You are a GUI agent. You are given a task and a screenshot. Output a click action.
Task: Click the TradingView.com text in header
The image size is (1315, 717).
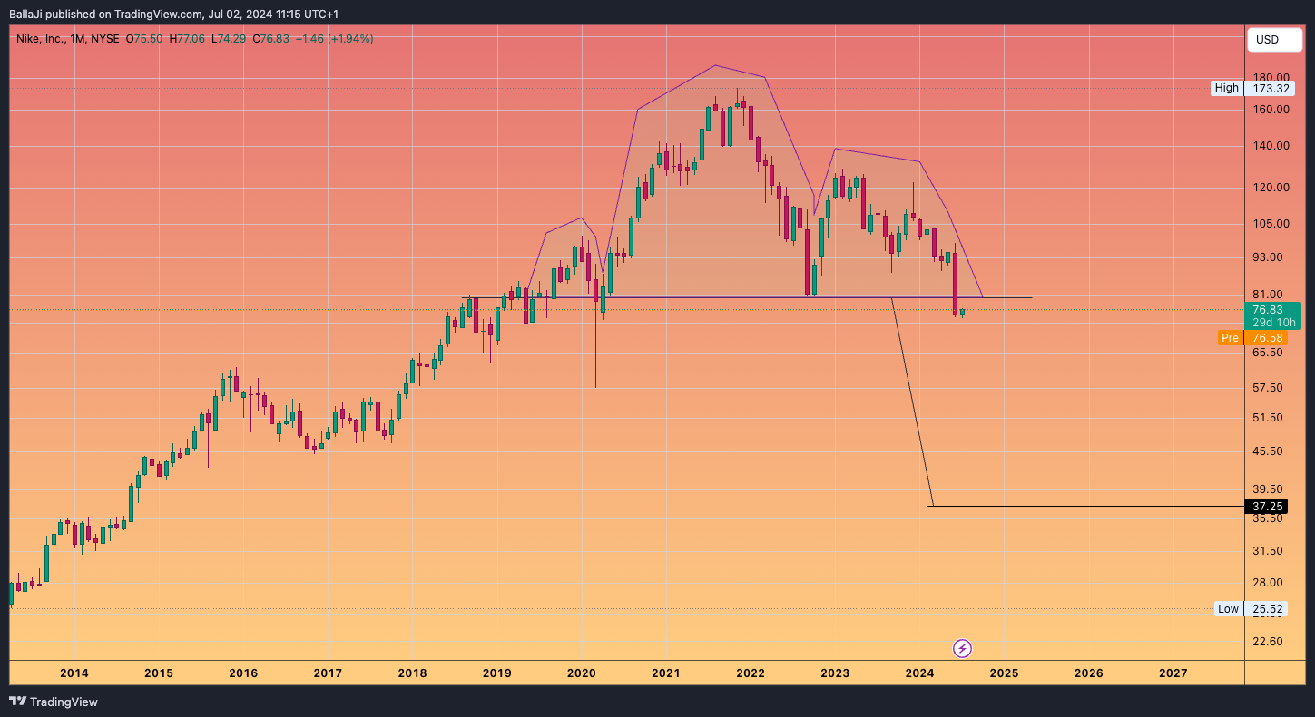(158, 15)
